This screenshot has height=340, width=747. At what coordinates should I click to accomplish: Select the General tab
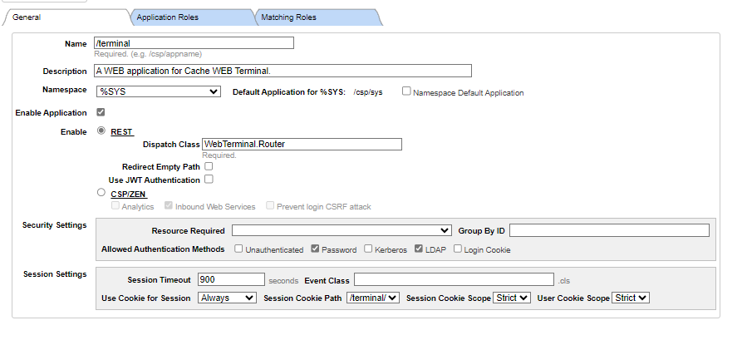click(66, 17)
